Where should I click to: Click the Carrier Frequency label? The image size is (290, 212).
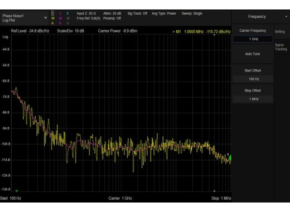(253, 31)
